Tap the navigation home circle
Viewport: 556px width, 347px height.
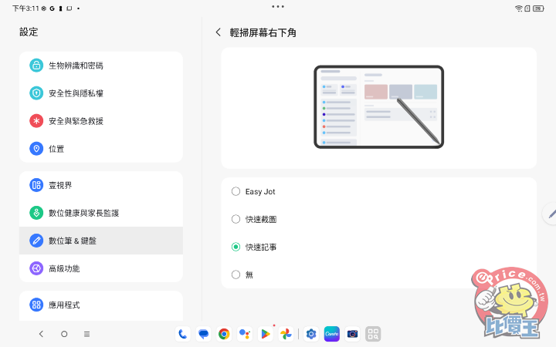(x=64, y=334)
